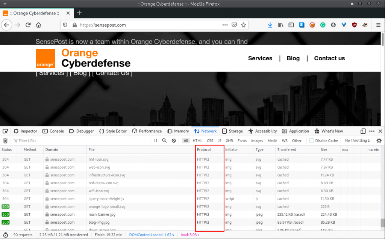Filter requests by XHR type
Image resolution: width=385 pixels, height=239 pixels.
tap(229, 141)
